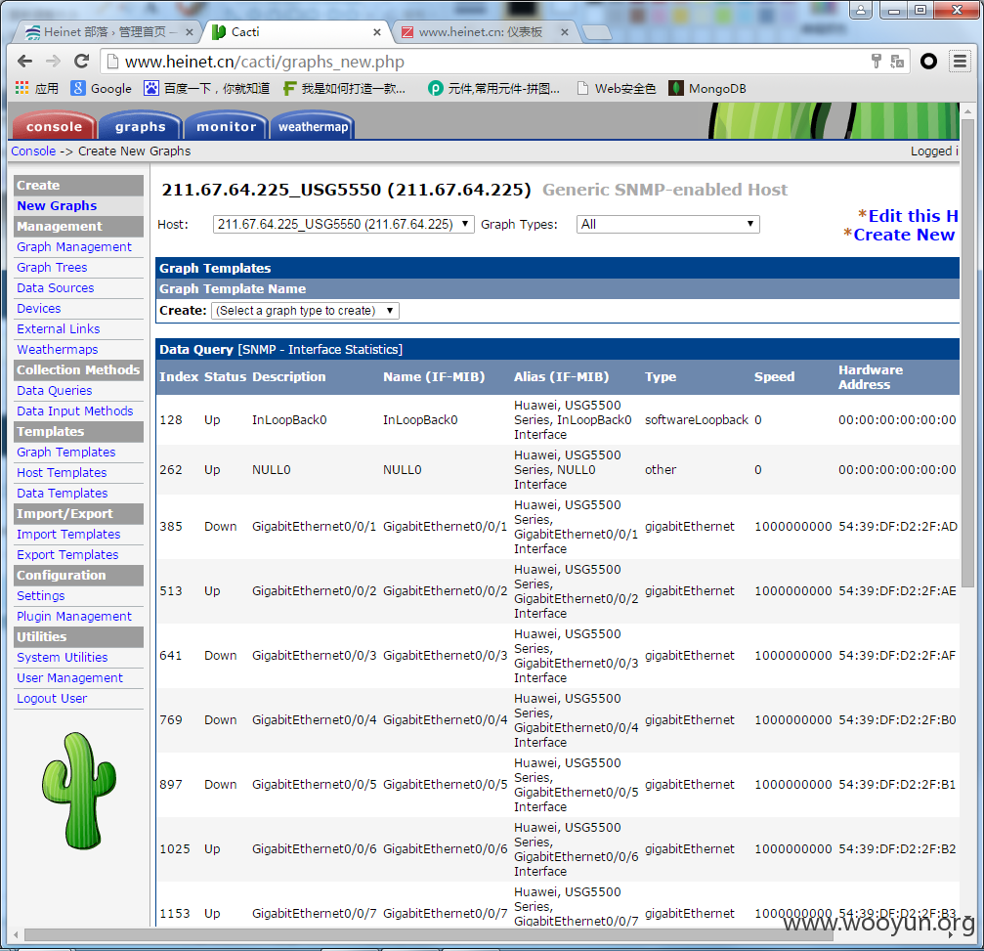The image size is (984, 951).
Task: Open the green F 我是如何打造 bookmark
Action: click(345, 88)
